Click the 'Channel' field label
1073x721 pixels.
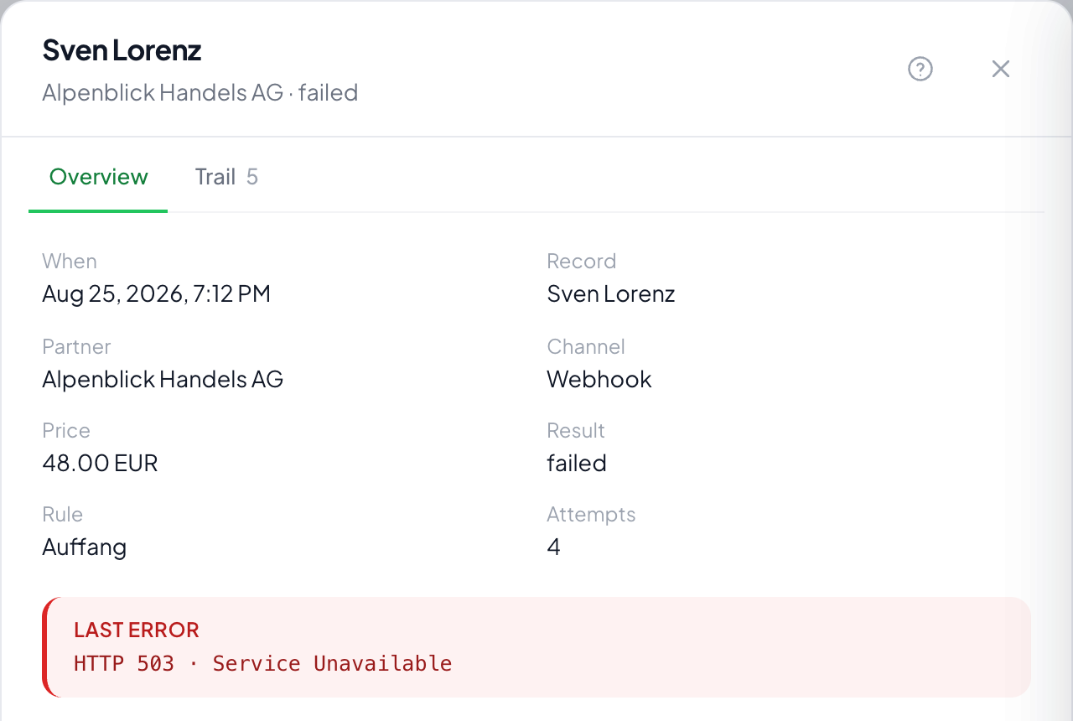click(x=586, y=347)
